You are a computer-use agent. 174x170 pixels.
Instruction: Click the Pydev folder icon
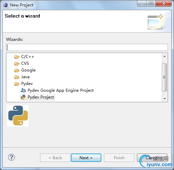pyautogui.click(x=17, y=84)
